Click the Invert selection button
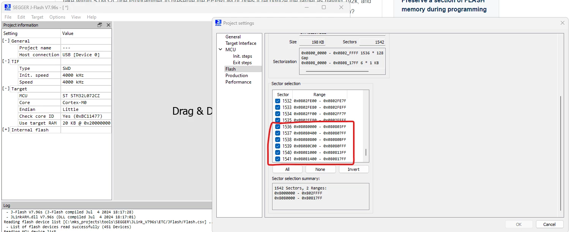The height and width of the screenshot is (232, 569). pyautogui.click(x=353, y=169)
